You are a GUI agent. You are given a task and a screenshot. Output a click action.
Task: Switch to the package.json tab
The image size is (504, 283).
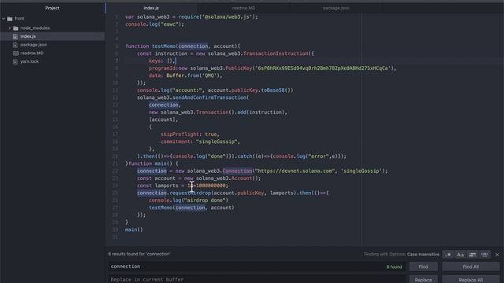pyautogui.click(x=336, y=8)
